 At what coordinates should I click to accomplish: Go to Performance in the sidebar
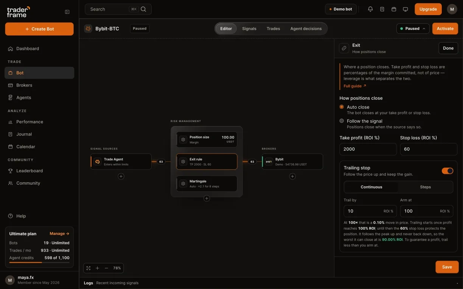39,122
